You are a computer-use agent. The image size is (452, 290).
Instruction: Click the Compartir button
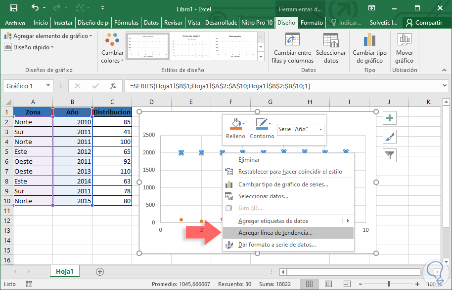pos(424,23)
